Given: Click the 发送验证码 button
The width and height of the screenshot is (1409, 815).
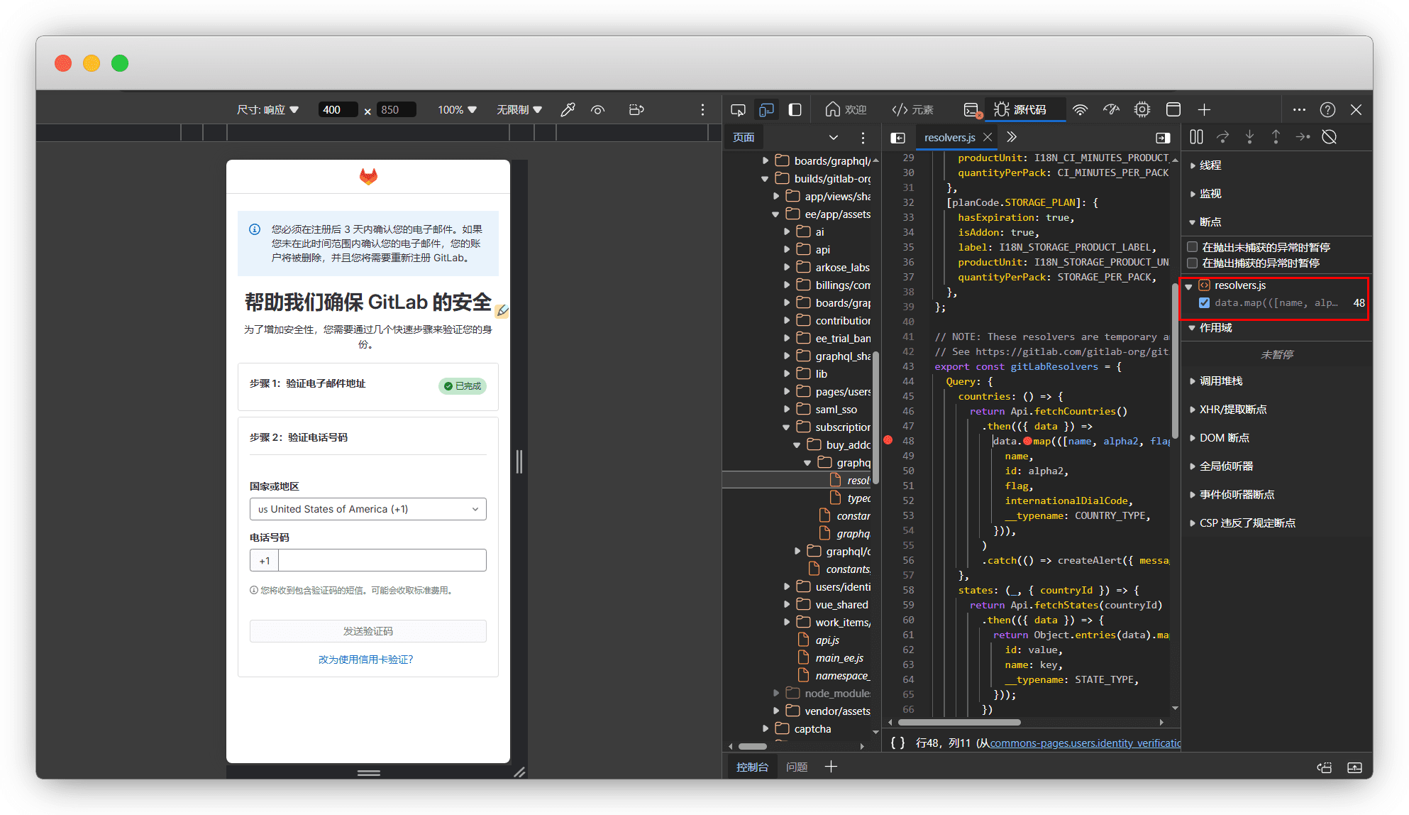Looking at the screenshot, I should tap(368, 631).
